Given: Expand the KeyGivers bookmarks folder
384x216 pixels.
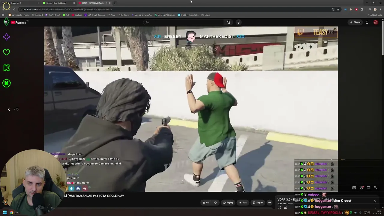Looking at the screenshot, I should [123, 15].
